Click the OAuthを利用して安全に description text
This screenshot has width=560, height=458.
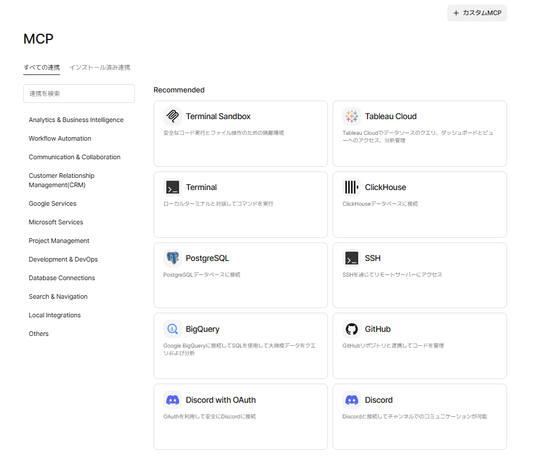click(210, 417)
